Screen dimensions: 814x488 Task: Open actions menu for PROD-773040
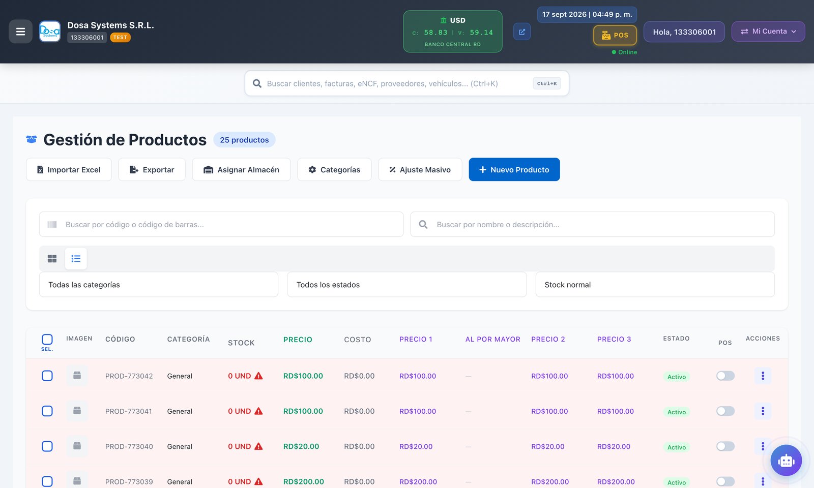pyautogui.click(x=763, y=446)
